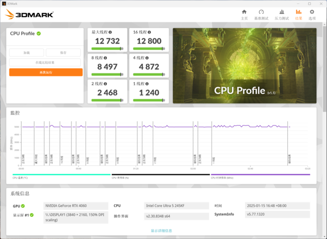The image size is (327, 239).
Task: Click the Max Threads score bar
Action: (107, 48)
